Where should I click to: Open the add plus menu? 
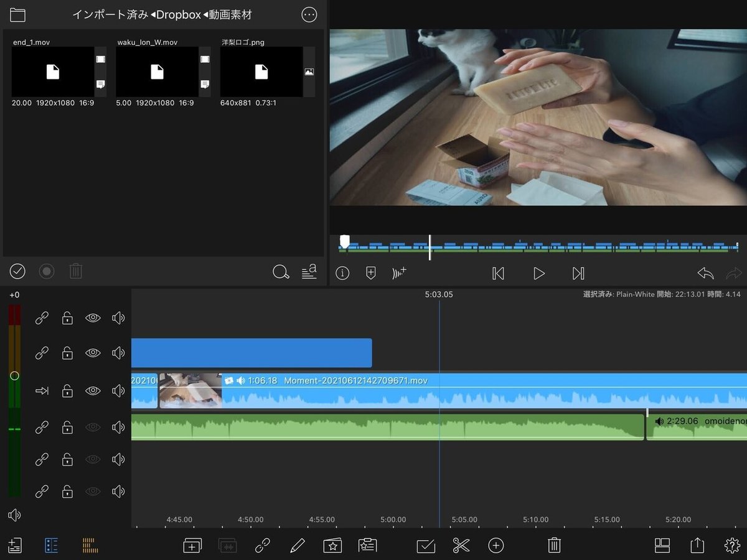click(496, 546)
